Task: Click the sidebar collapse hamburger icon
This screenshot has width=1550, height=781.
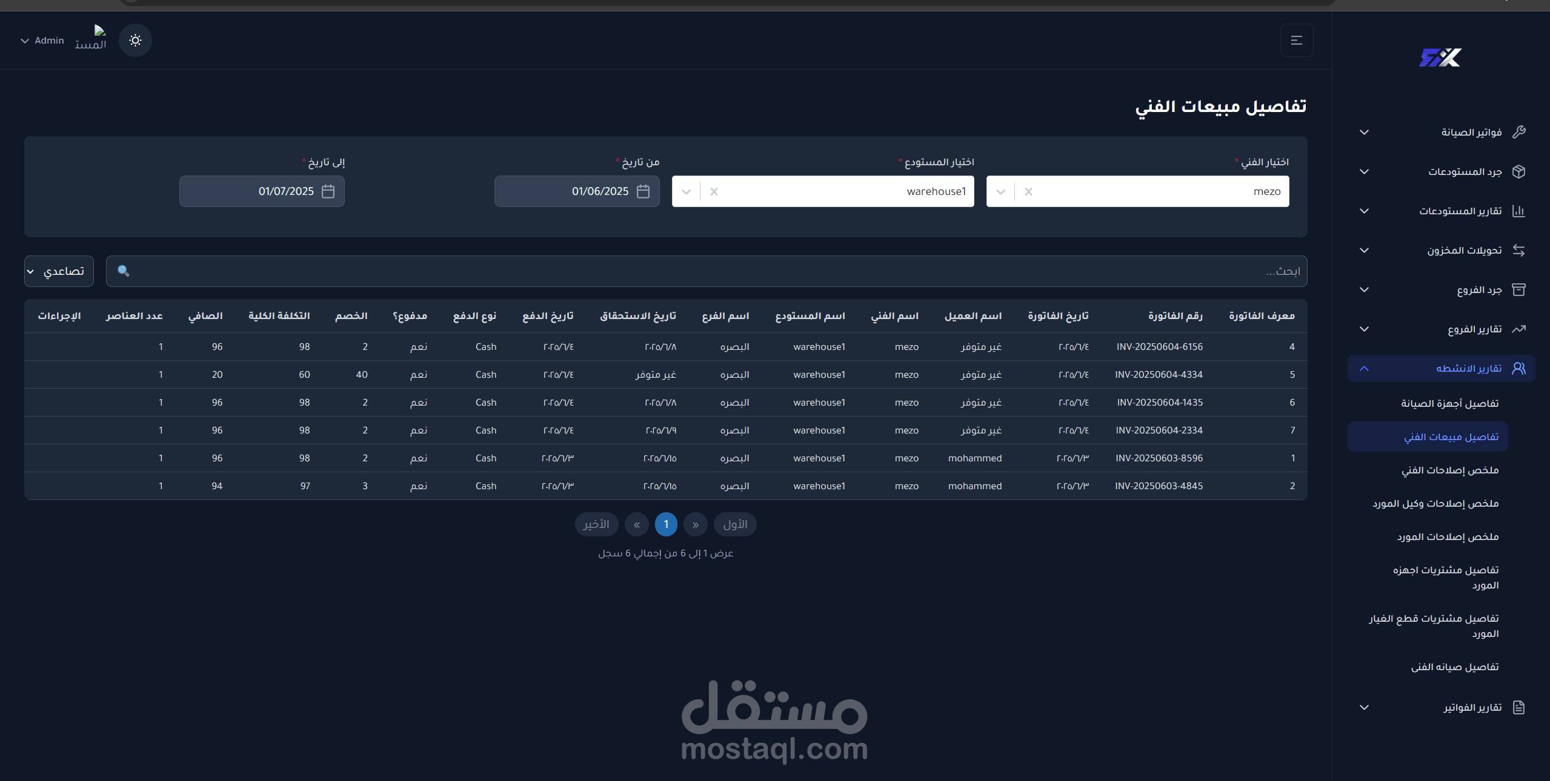Action: coord(1297,40)
